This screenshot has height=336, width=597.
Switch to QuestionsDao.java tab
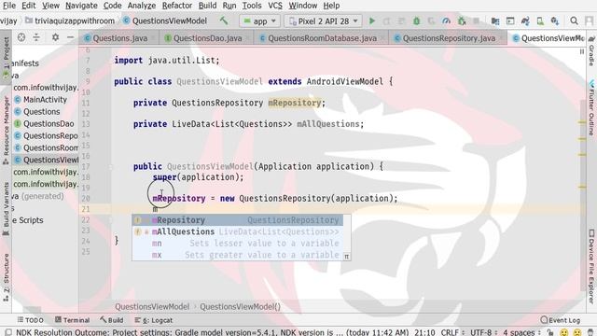coord(207,38)
